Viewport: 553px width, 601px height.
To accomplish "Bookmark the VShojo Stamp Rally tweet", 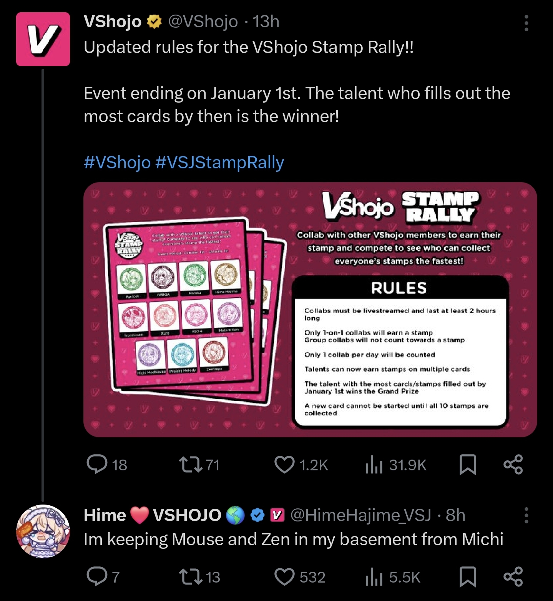I will coord(468,465).
